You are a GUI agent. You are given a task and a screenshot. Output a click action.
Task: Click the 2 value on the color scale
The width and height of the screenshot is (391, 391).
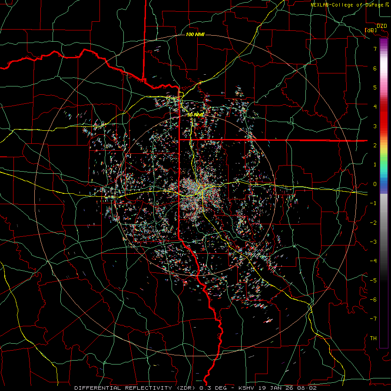tap(375, 146)
